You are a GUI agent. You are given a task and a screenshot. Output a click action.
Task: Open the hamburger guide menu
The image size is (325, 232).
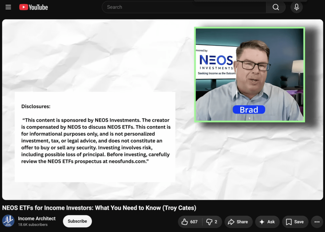coord(8,7)
